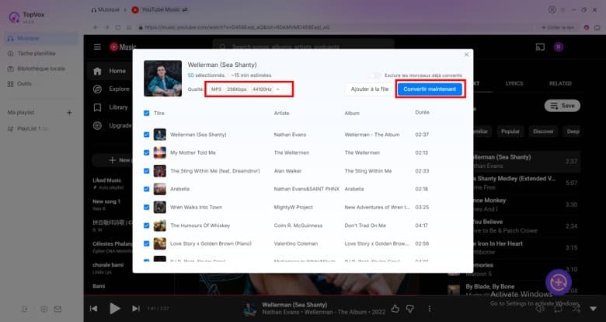Skip to next track
Image resolution: width=606 pixels, height=322 pixels.
136,309
